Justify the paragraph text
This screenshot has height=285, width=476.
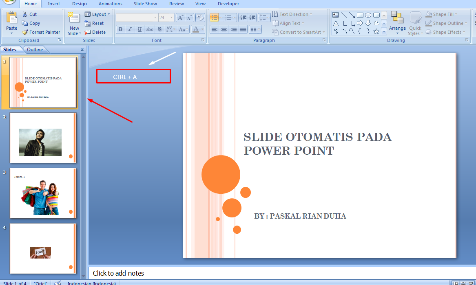(x=243, y=29)
